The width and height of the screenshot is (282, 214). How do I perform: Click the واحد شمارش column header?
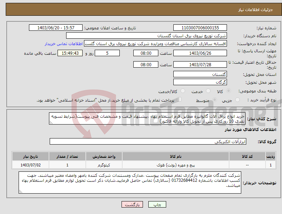[x=104, y=156]
